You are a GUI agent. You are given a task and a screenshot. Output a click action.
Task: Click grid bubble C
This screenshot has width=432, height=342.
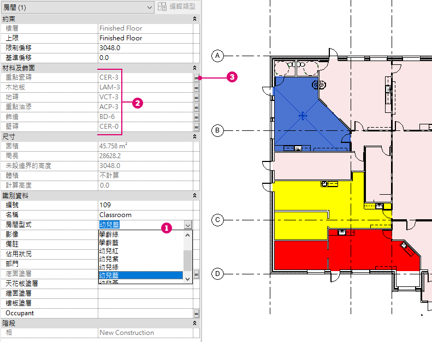pos(217,220)
